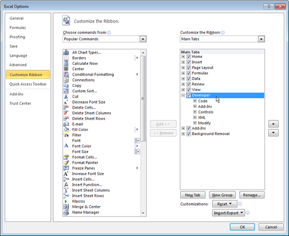The image size is (289, 236).
Task: Click info icon beside Choose commands from
Action: (x=109, y=33)
